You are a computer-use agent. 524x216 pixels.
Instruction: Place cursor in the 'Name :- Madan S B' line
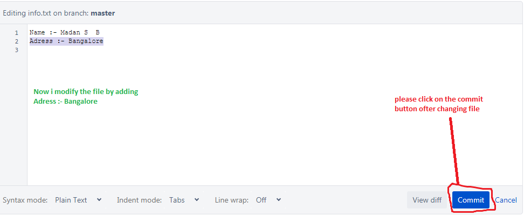pyautogui.click(x=65, y=33)
